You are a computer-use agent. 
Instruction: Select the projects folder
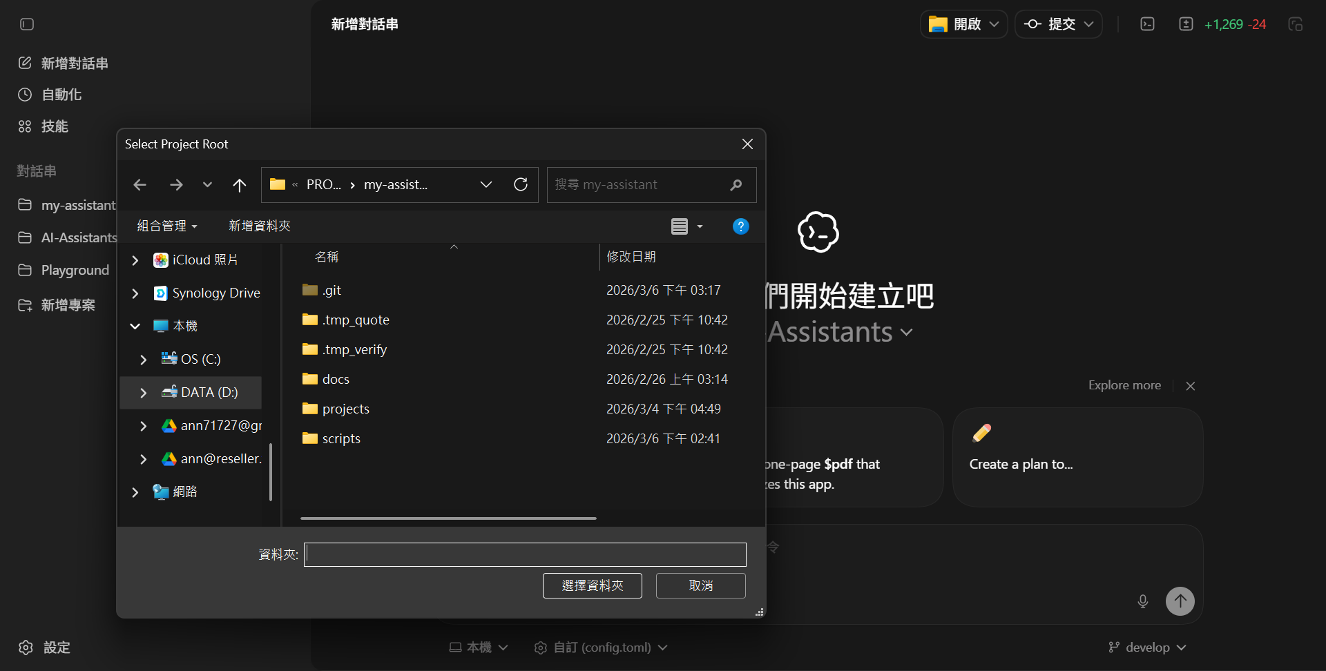(345, 409)
